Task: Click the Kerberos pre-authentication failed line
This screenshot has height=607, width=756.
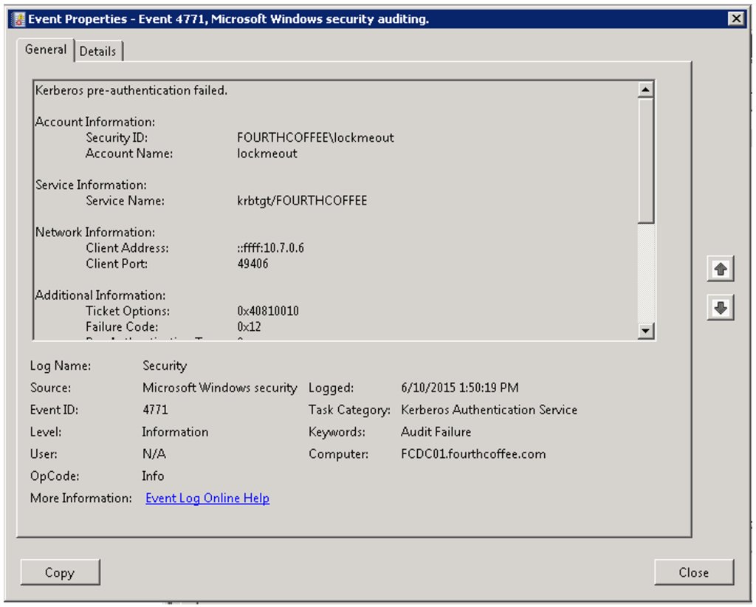Action: 131,91
